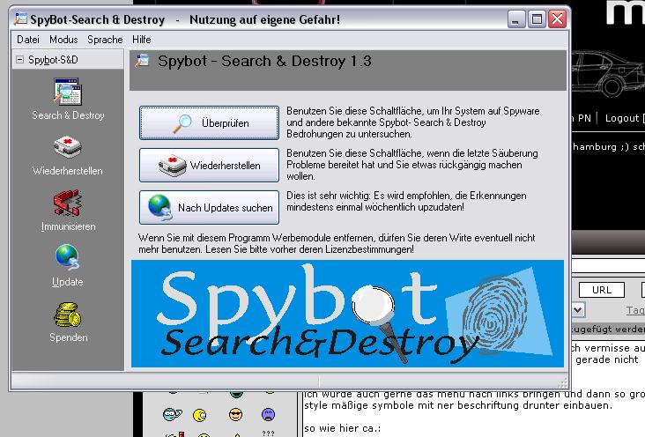Click the Spybot title bar application icon
645x437 pixels.
coord(20,19)
